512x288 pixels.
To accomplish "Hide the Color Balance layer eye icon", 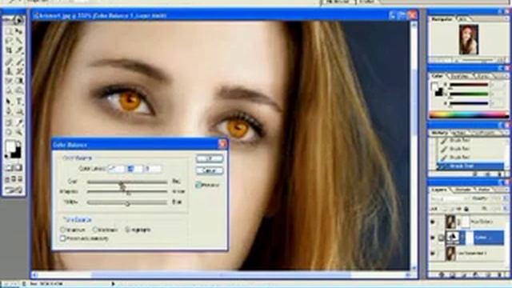I will (x=432, y=238).
